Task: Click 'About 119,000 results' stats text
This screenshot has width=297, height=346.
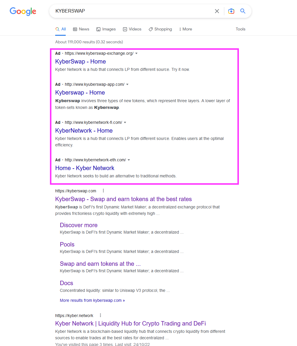Action: [x=89, y=42]
